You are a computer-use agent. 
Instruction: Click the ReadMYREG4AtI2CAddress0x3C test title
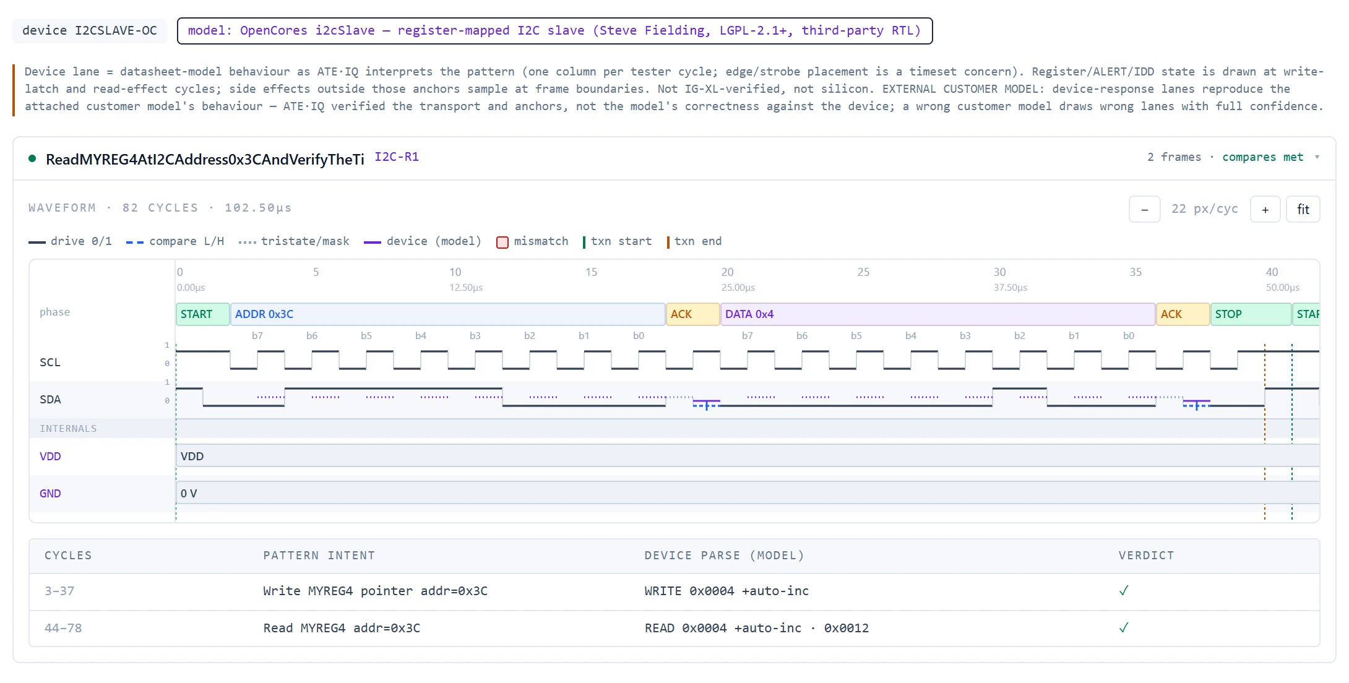coord(205,160)
